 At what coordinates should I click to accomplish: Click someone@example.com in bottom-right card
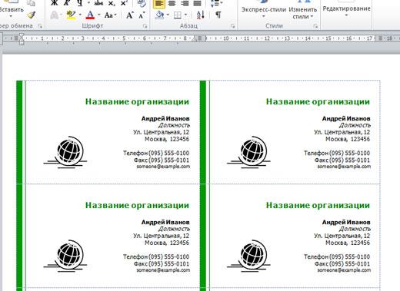pos(344,270)
